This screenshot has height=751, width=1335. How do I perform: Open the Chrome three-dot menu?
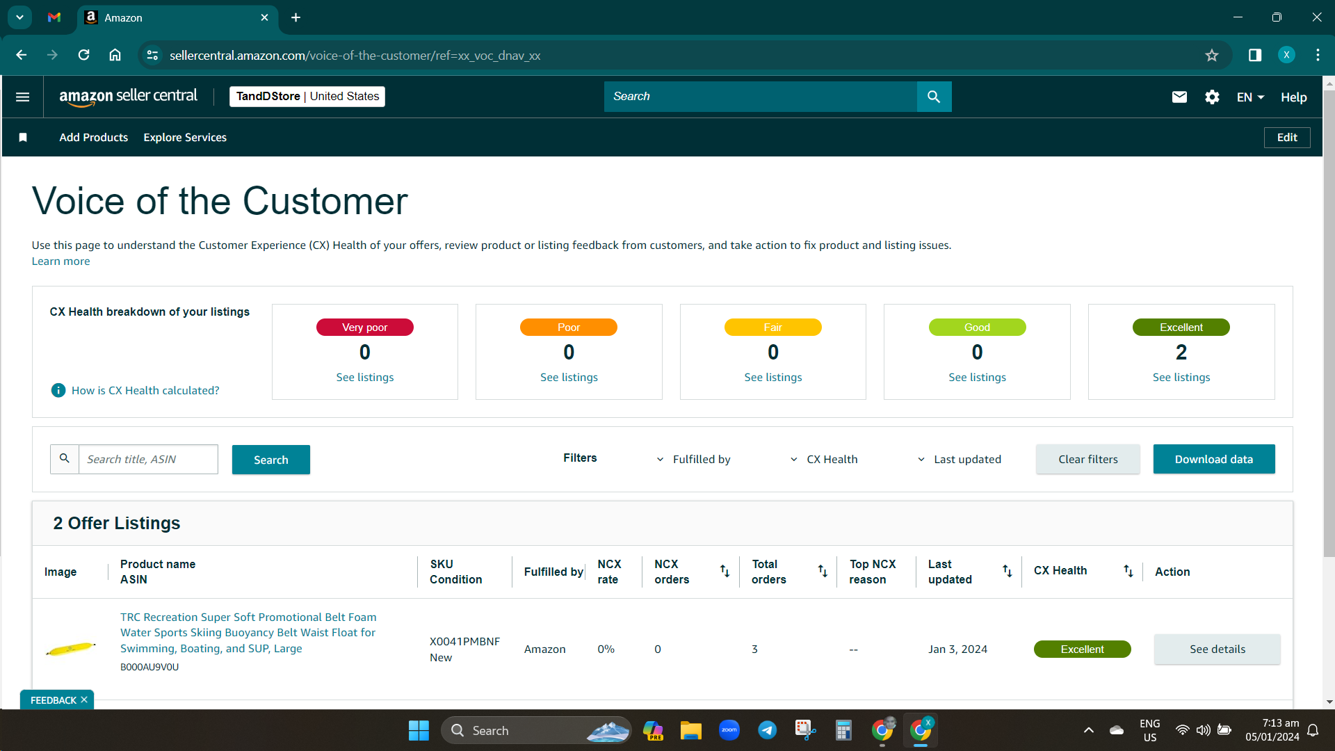point(1318,55)
